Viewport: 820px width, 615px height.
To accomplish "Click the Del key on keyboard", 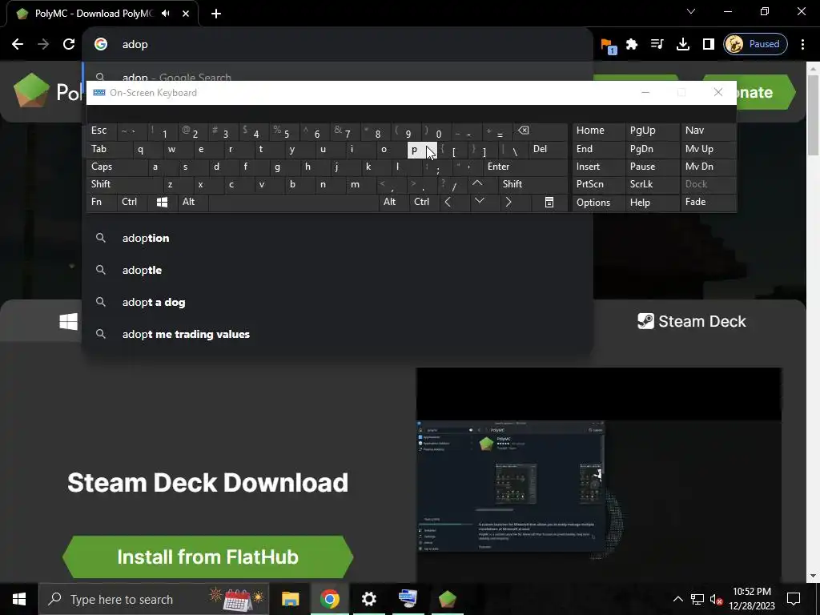I will (x=548, y=150).
